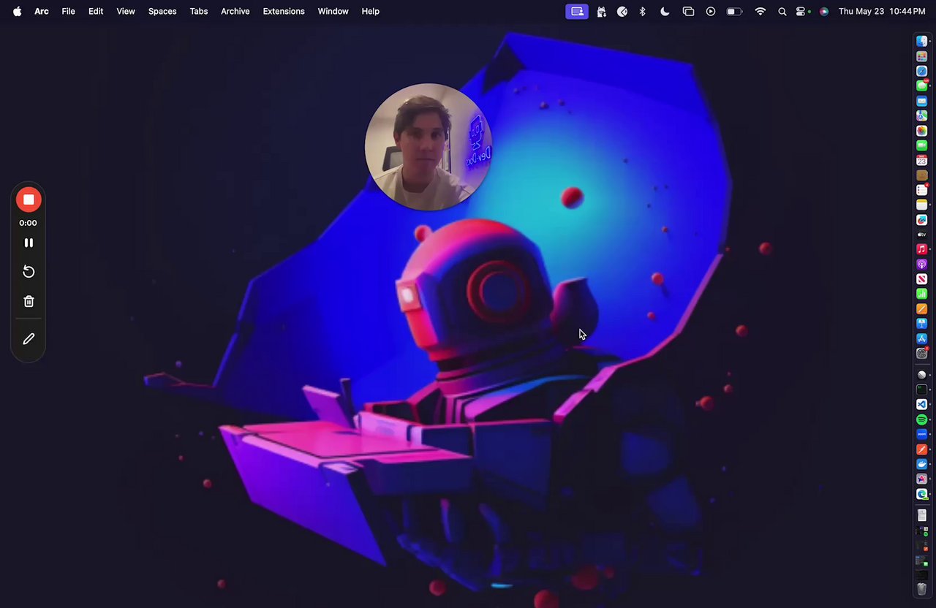Pause the recording
Viewport: 936px width, 608px height.
29,243
